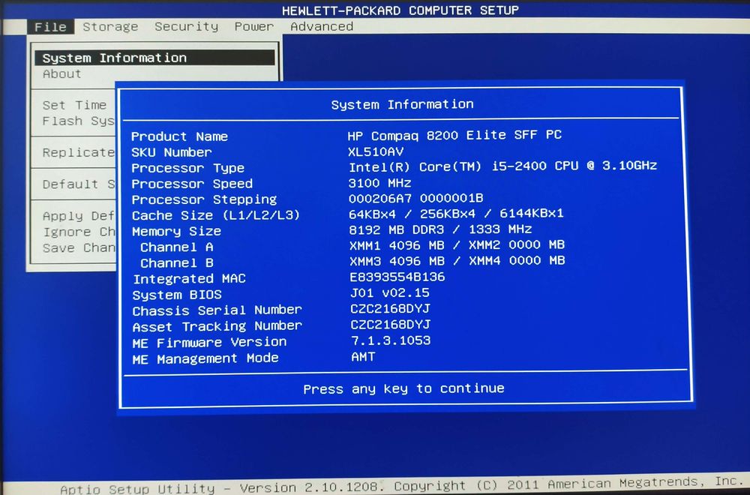Image resolution: width=750 pixels, height=495 pixels.
Task: Click the Product Name label
Action: [180, 136]
